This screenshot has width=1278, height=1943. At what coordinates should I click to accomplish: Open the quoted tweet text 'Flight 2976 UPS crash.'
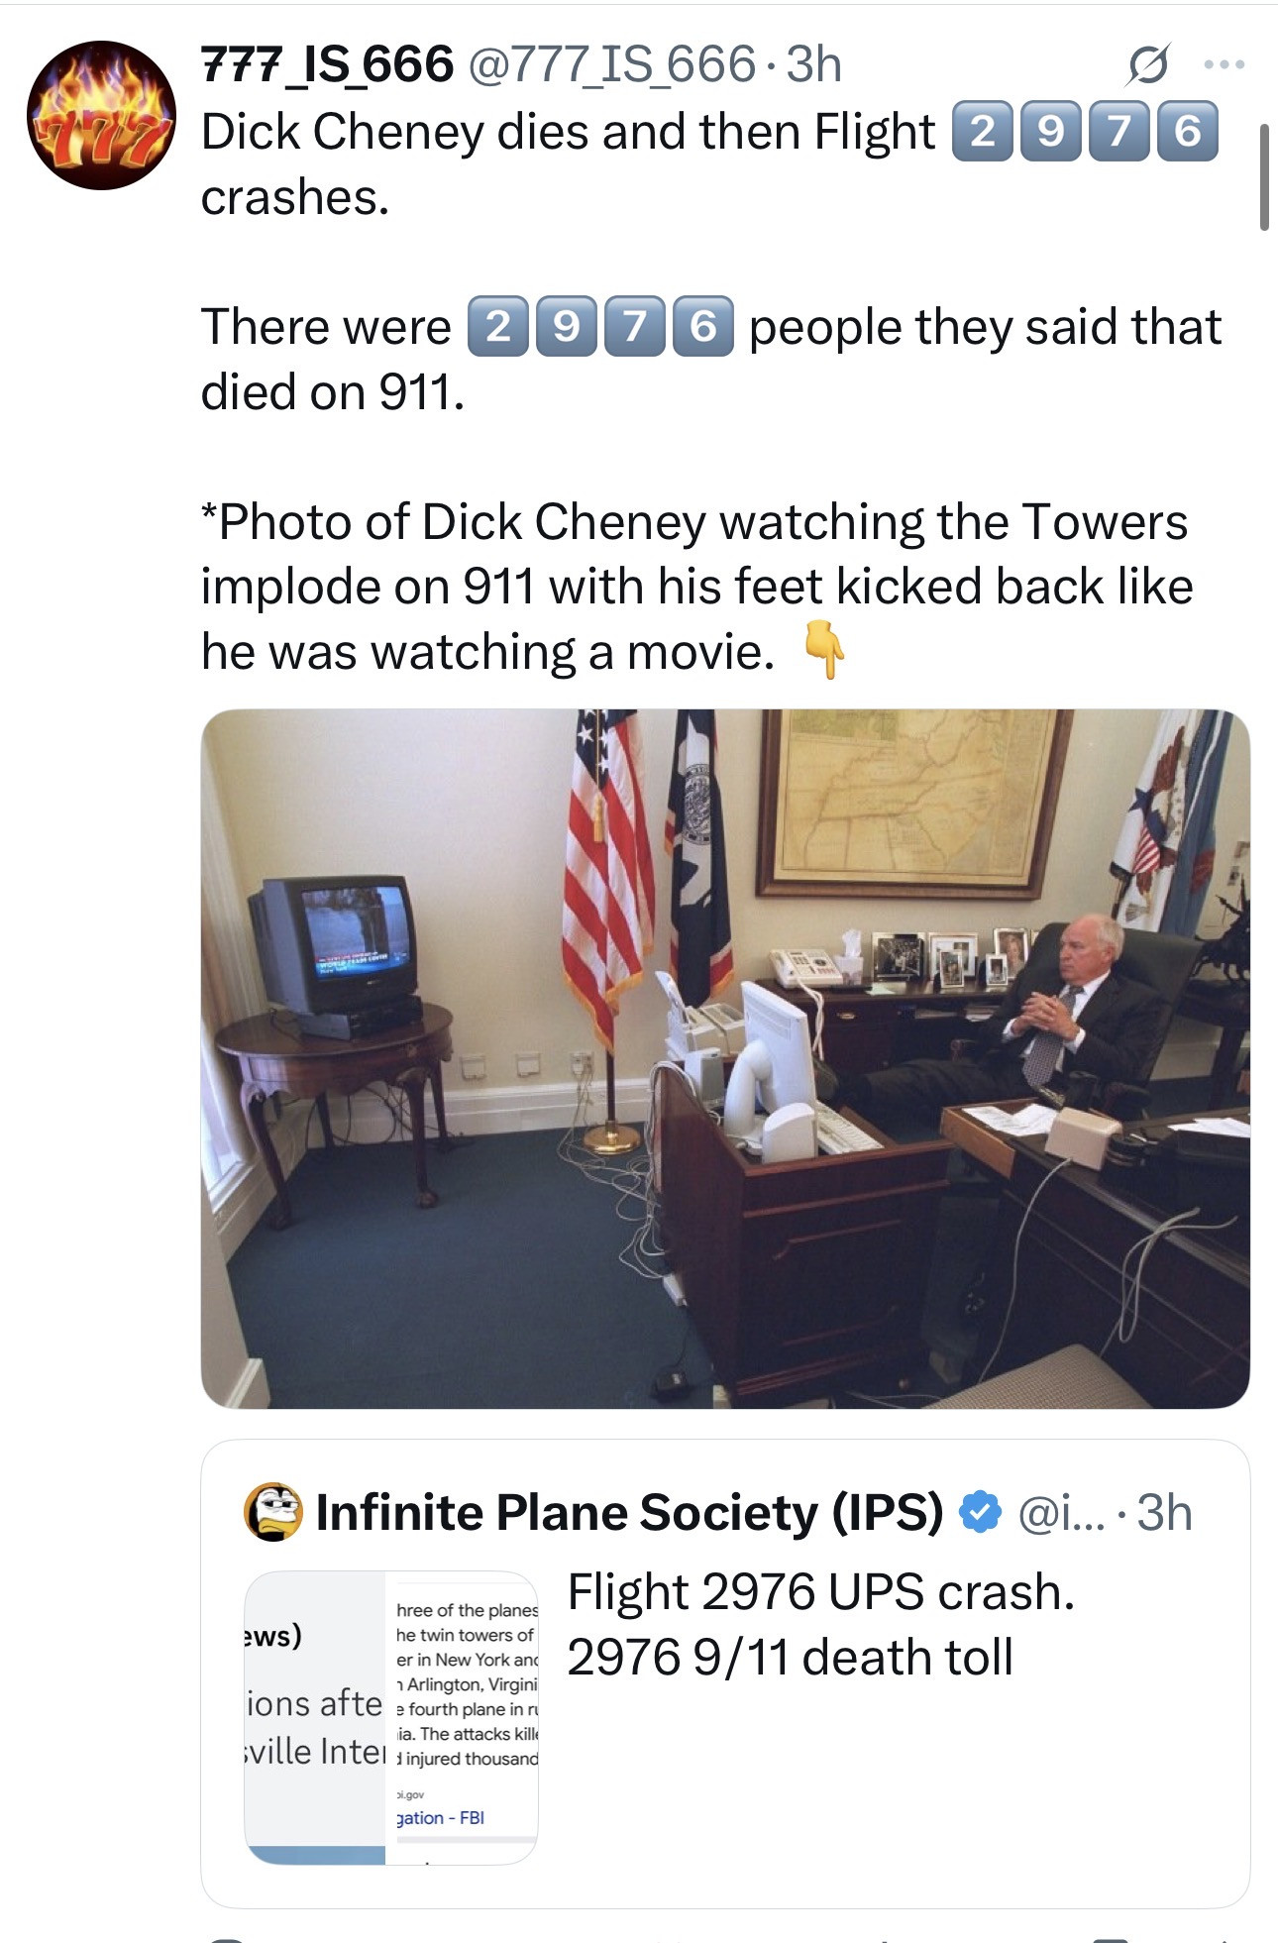coord(820,1592)
